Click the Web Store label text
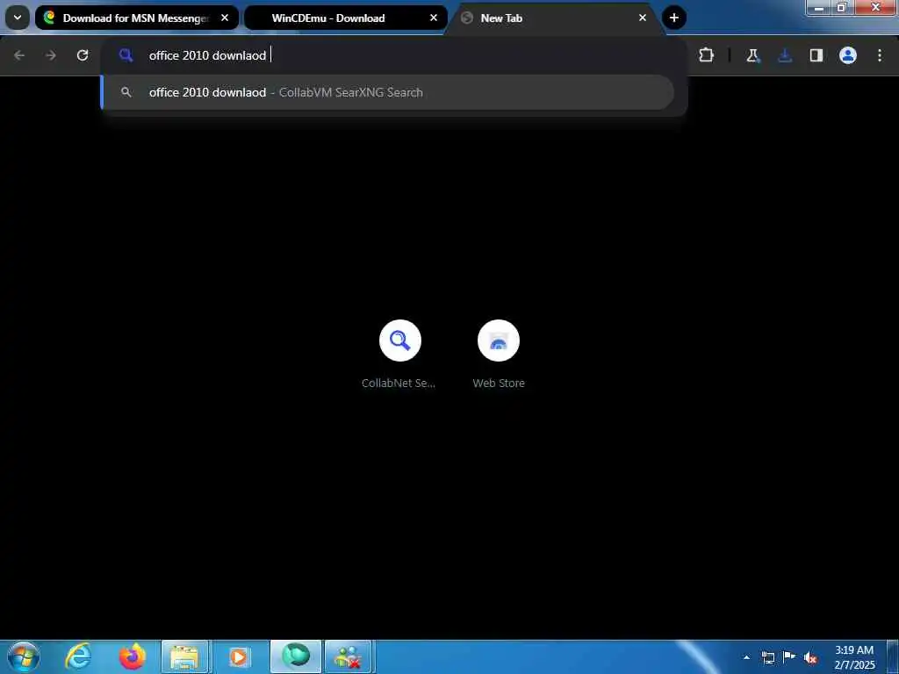Image resolution: width=899 pixels, height=674 pixels. coord(499,383)
